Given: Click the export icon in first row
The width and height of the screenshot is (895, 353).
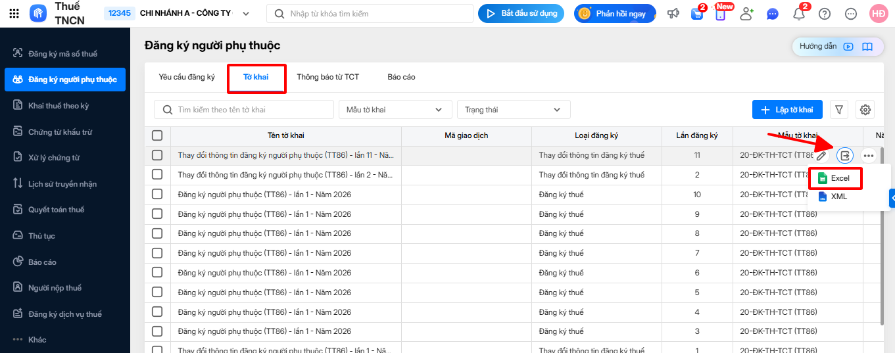Looking at the screenshot, I should [845, 156].
